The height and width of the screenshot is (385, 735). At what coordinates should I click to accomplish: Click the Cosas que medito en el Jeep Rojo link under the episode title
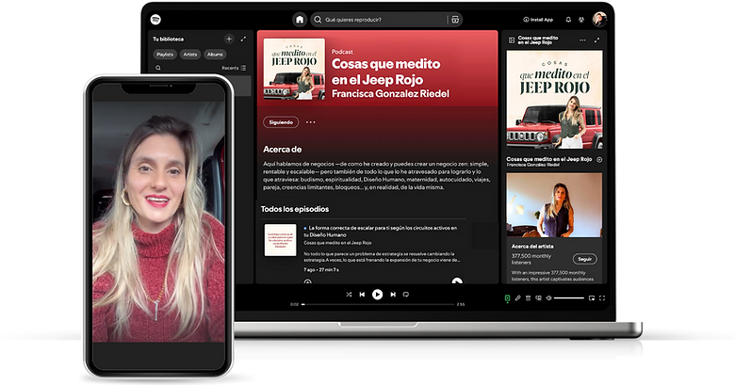(x=337, y=243)
